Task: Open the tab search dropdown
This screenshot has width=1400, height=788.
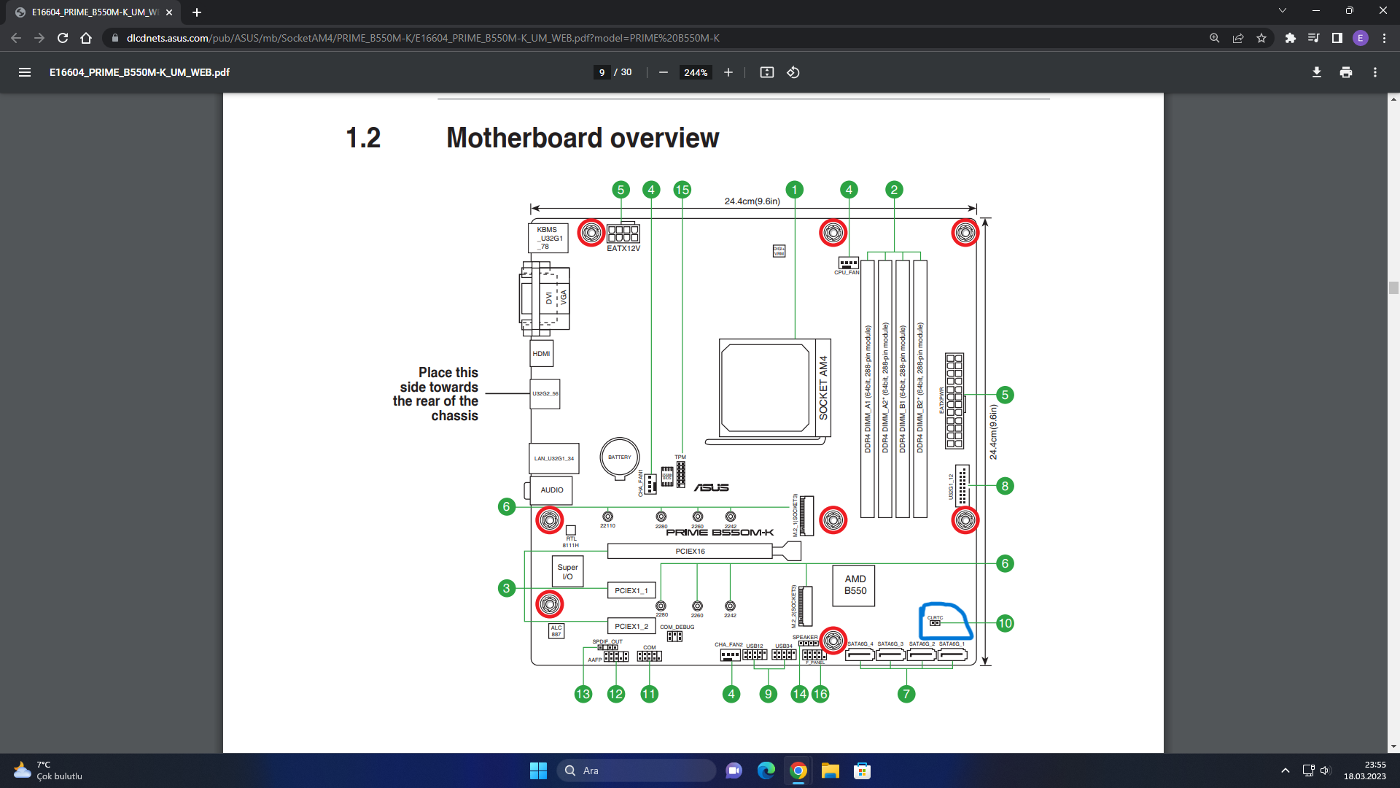Action: pyautogui.click(x=1283, y=11)
